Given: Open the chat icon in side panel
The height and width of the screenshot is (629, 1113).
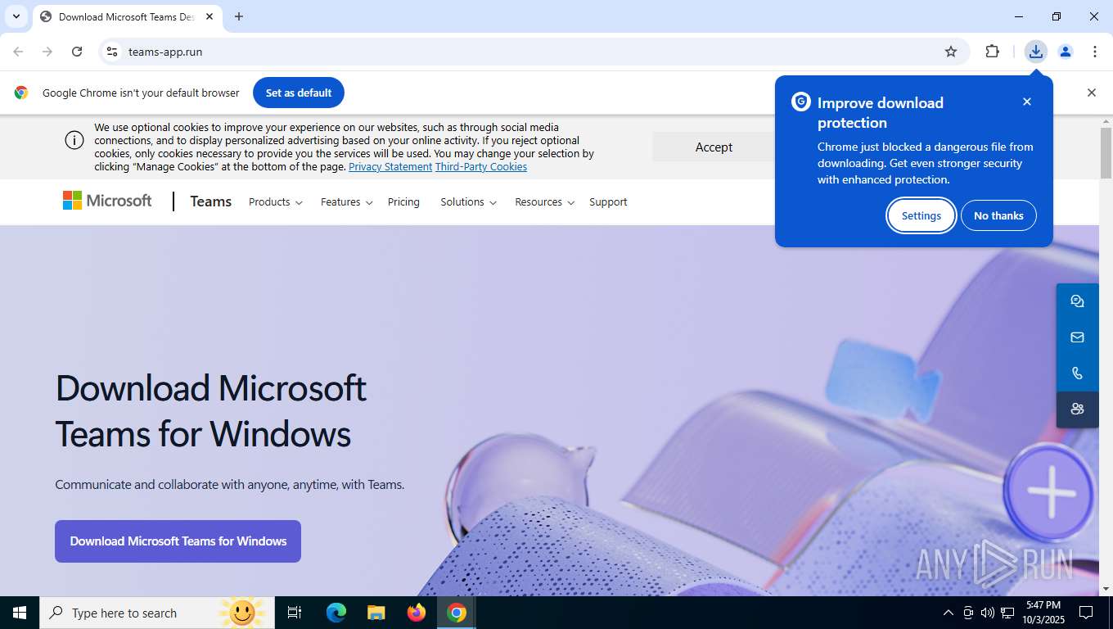Looking at the screenshot, I should [1077, 301].
